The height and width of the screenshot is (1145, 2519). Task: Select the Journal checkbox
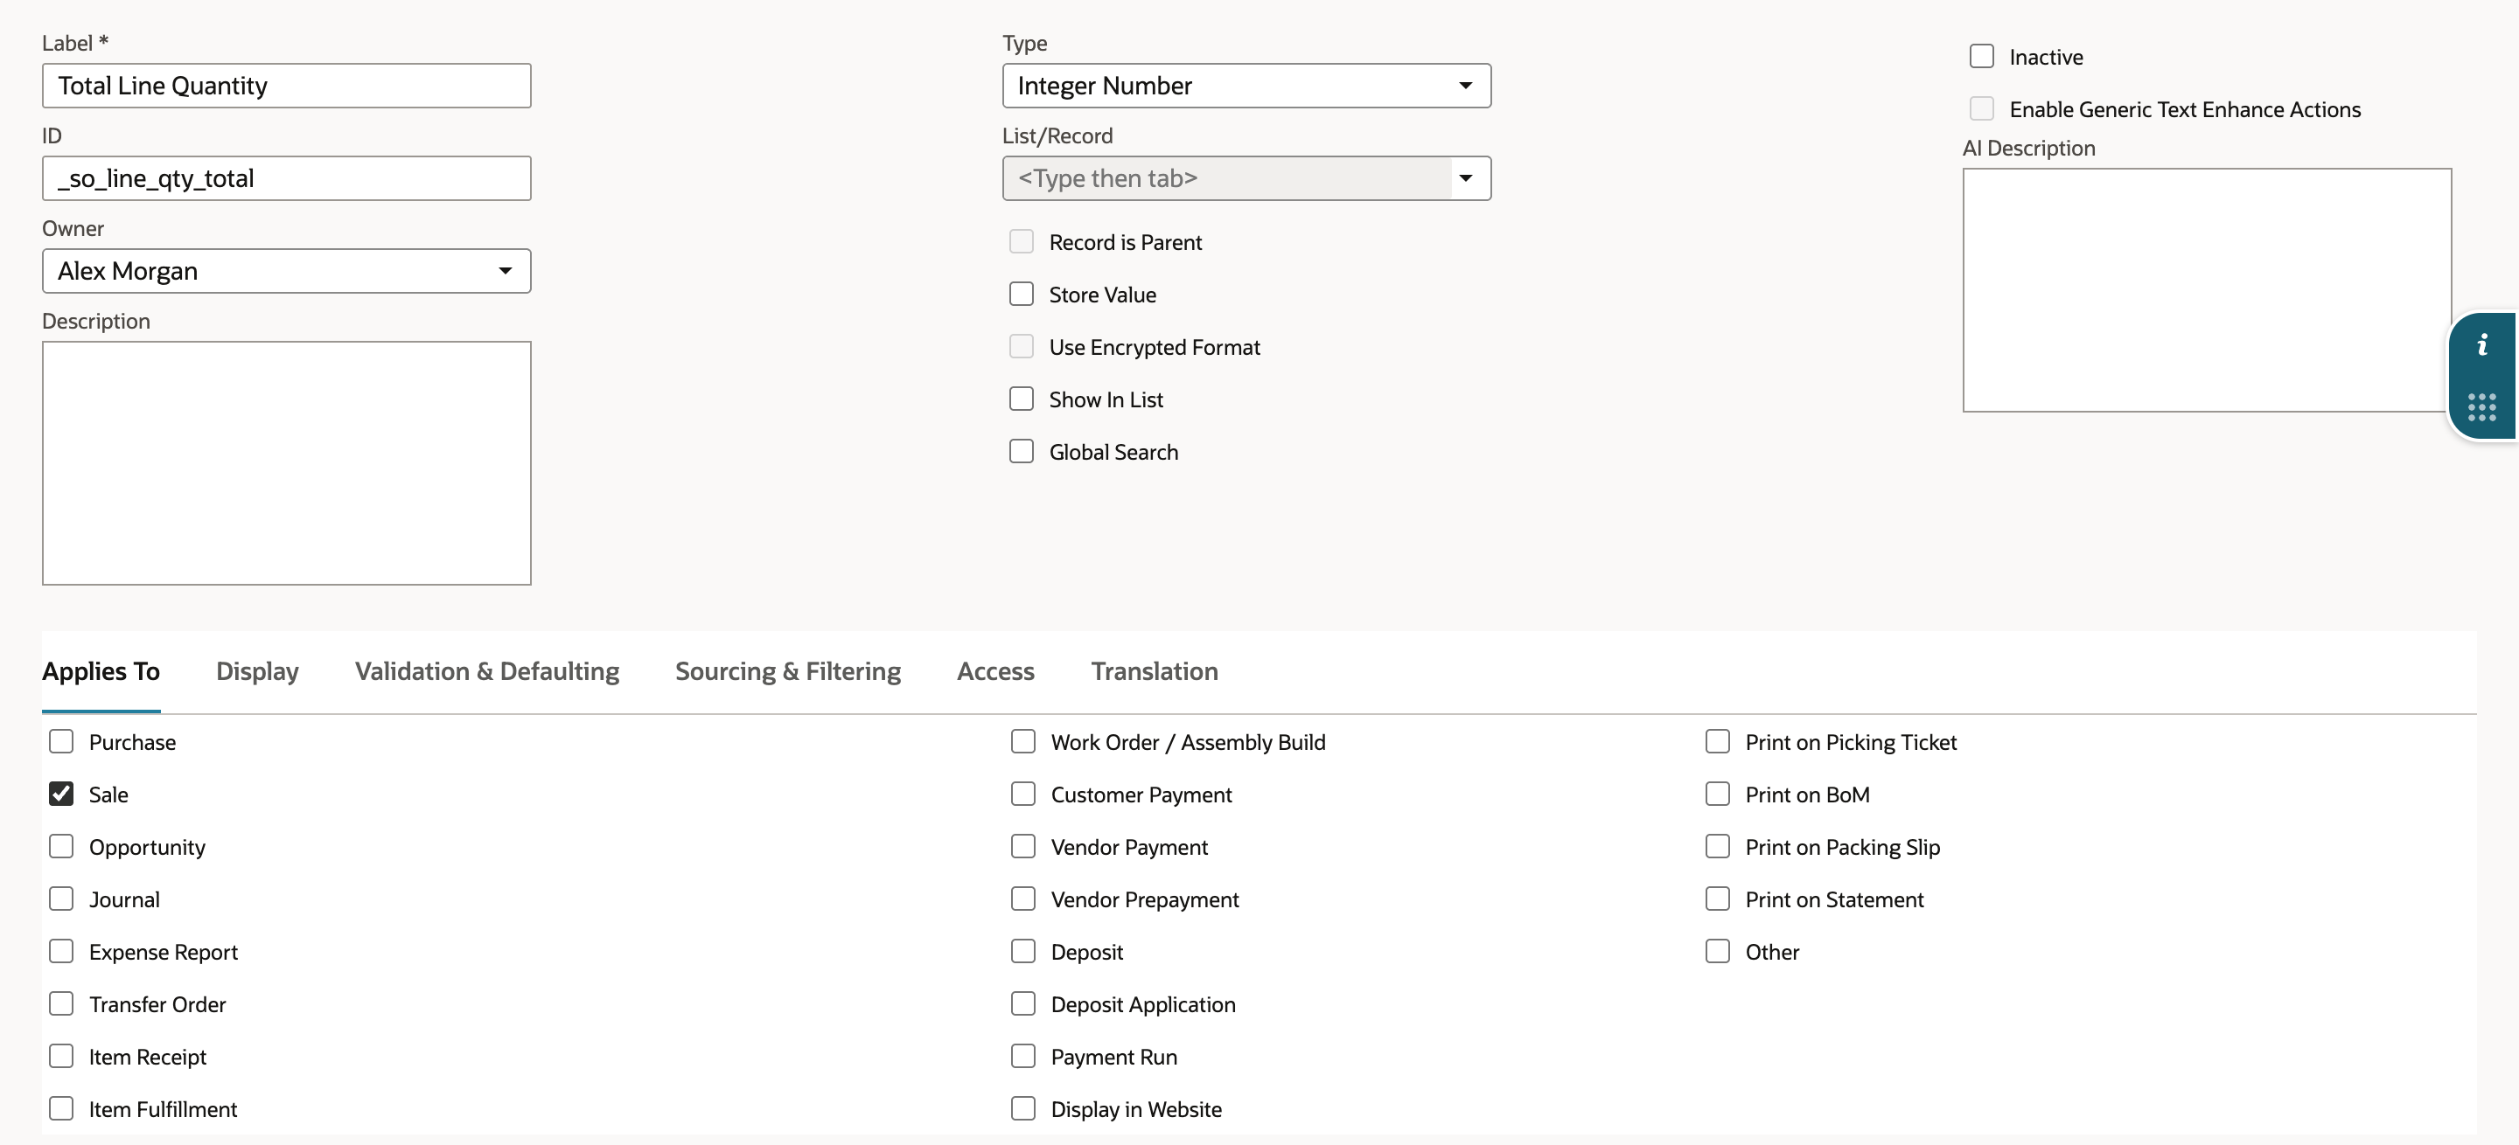coord(60,899)
